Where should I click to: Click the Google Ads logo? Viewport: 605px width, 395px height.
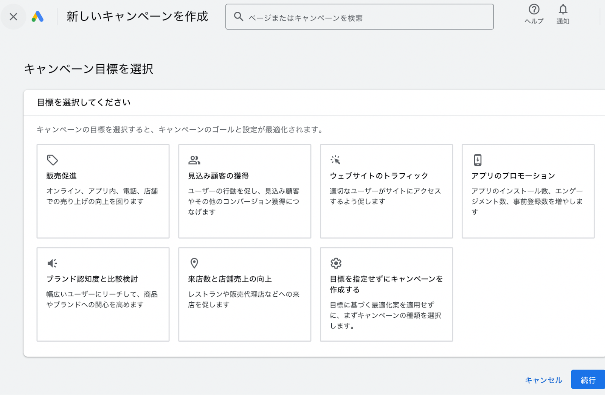(37, 17)
